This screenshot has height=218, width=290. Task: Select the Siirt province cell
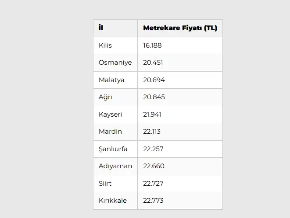pyautogui.click(x=106, y=183)
